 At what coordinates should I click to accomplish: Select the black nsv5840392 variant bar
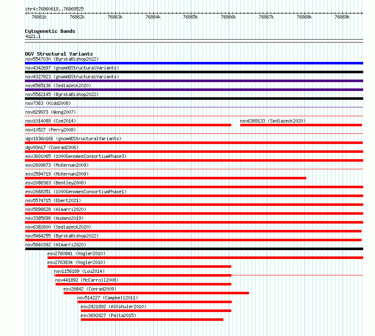click(x=194, y=249)
